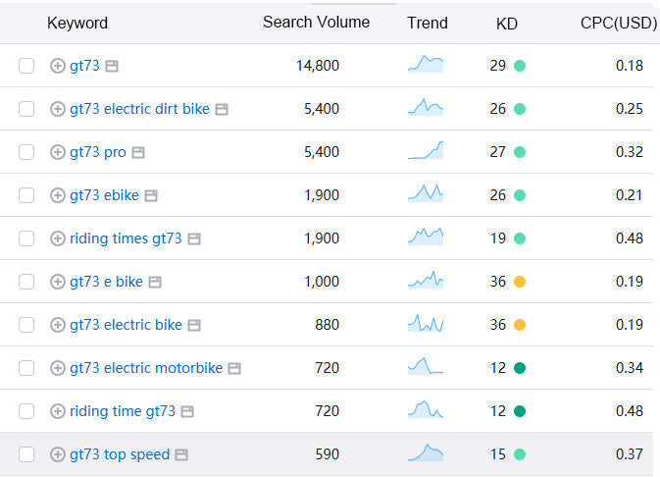660x477 pixels.
Task: Click KD value 27
Action: click(x=498, y=152)
